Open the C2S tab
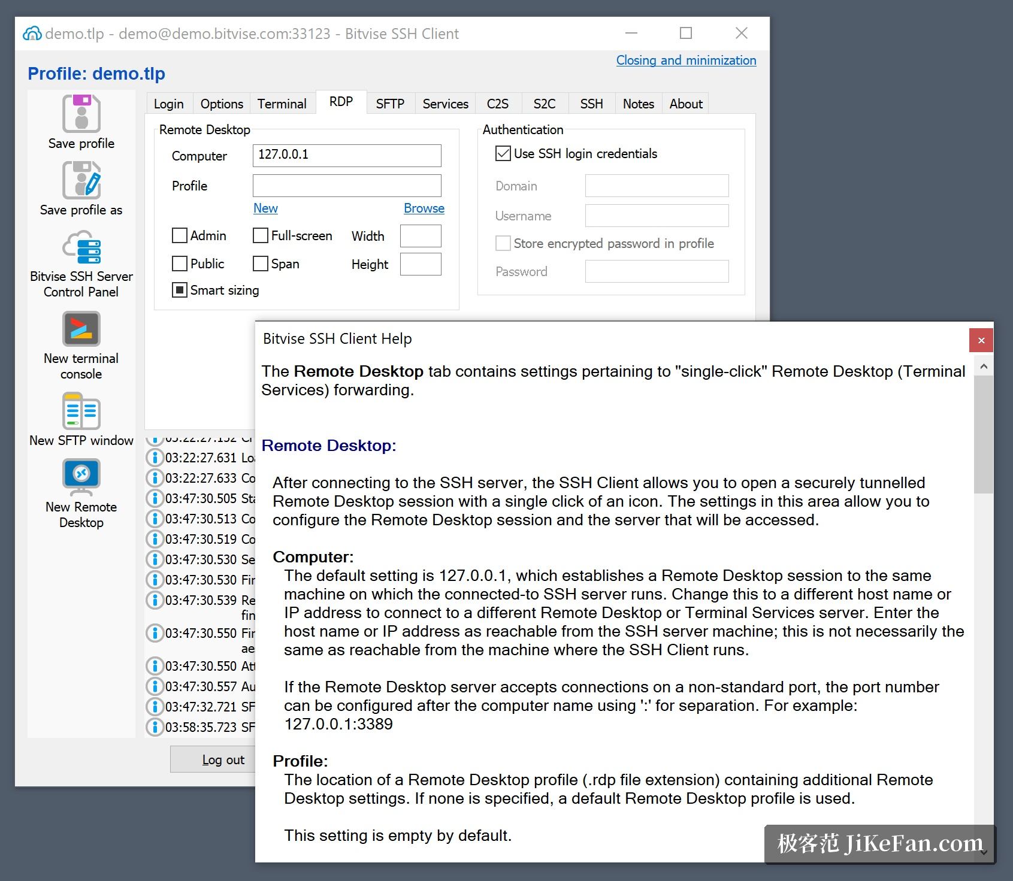The image size is (1013, 881). [498, 104]
